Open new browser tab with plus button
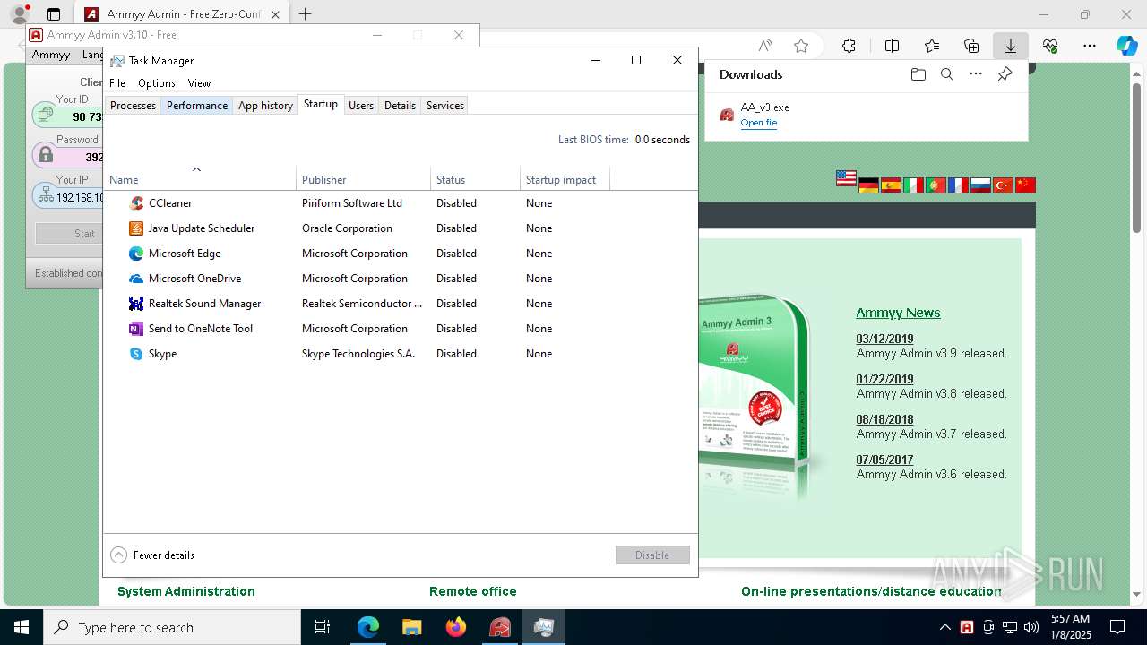1147x645 pixels. pyautogui.click(x=306, y=14)
